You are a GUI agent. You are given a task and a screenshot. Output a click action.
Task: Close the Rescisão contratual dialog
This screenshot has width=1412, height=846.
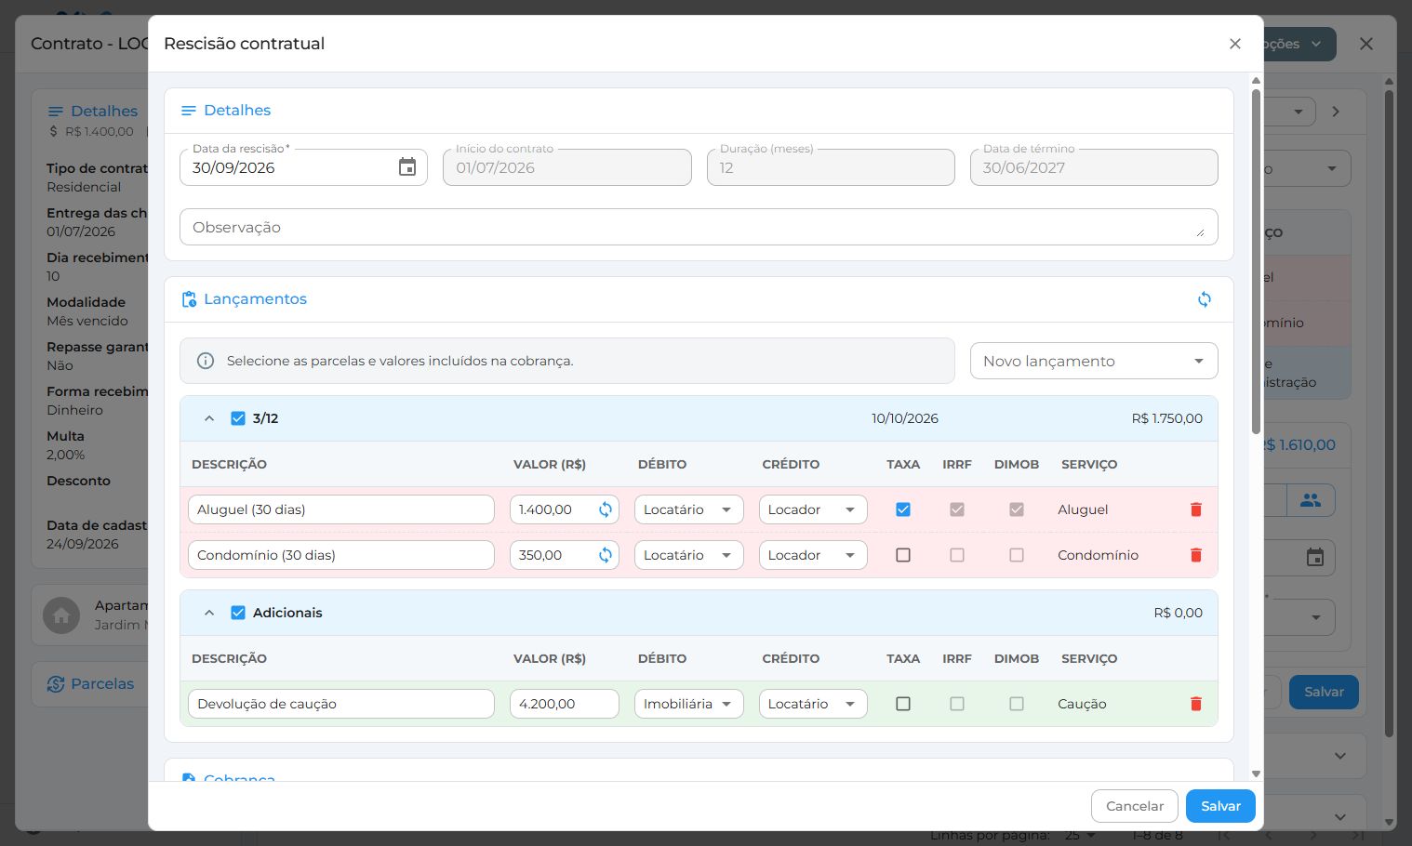click(x=1235, y=44)
